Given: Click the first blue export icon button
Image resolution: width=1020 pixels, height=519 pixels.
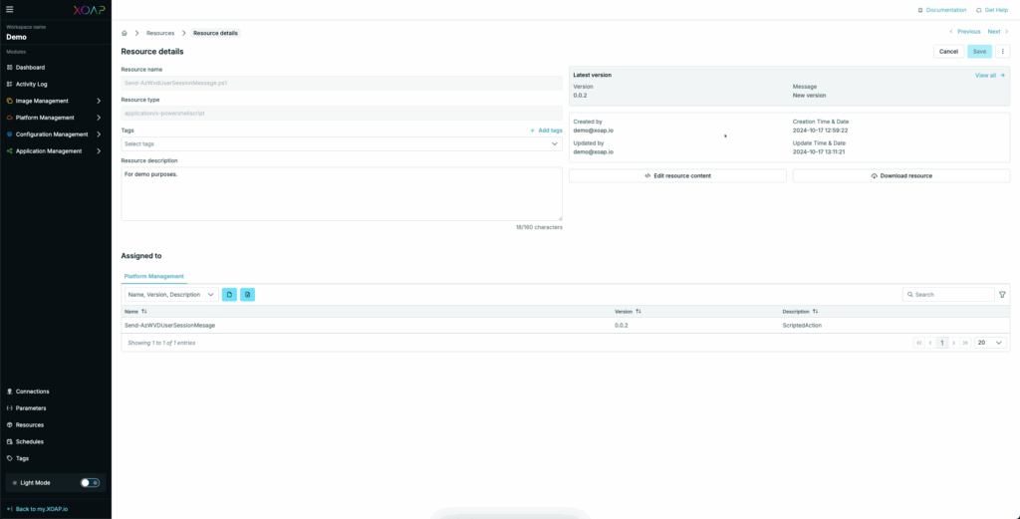Looking at the screenshot, I should coord(229,295).
